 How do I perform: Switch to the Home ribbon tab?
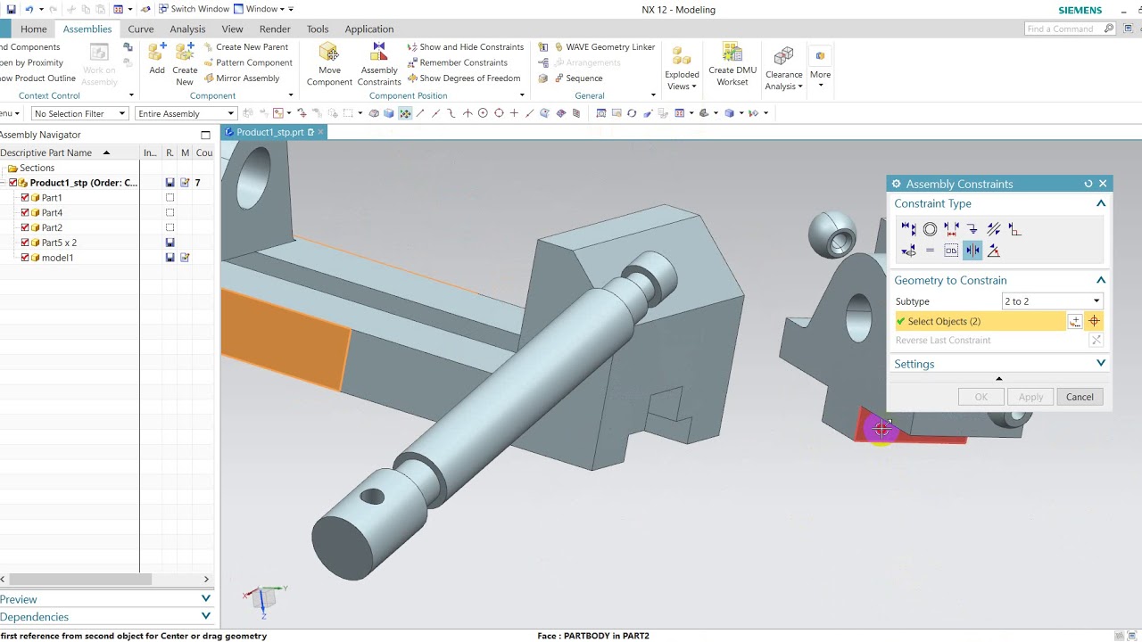(x=34, y=29)
